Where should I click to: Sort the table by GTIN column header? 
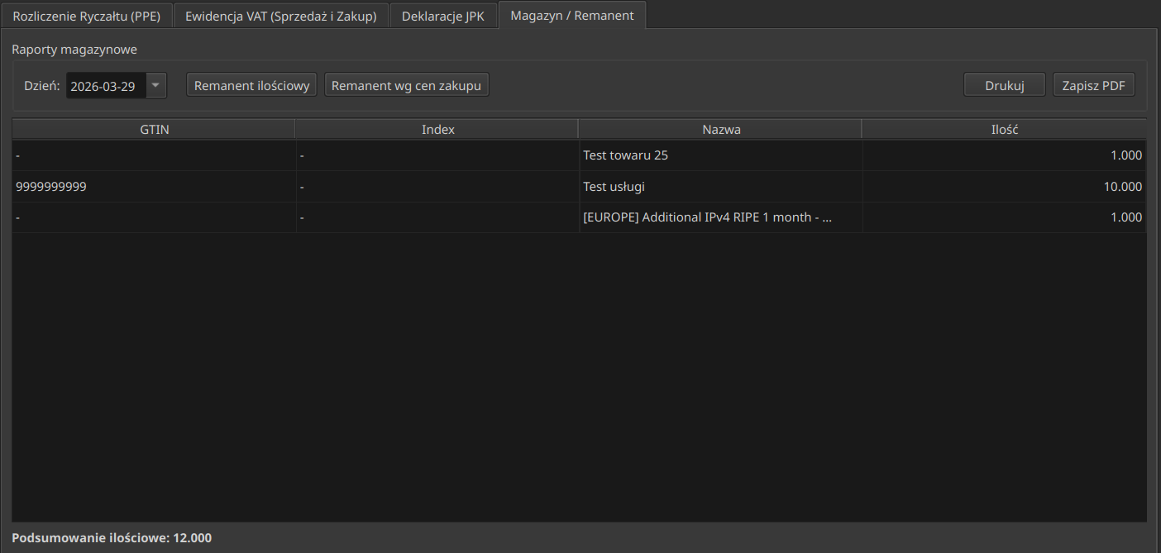155,130
